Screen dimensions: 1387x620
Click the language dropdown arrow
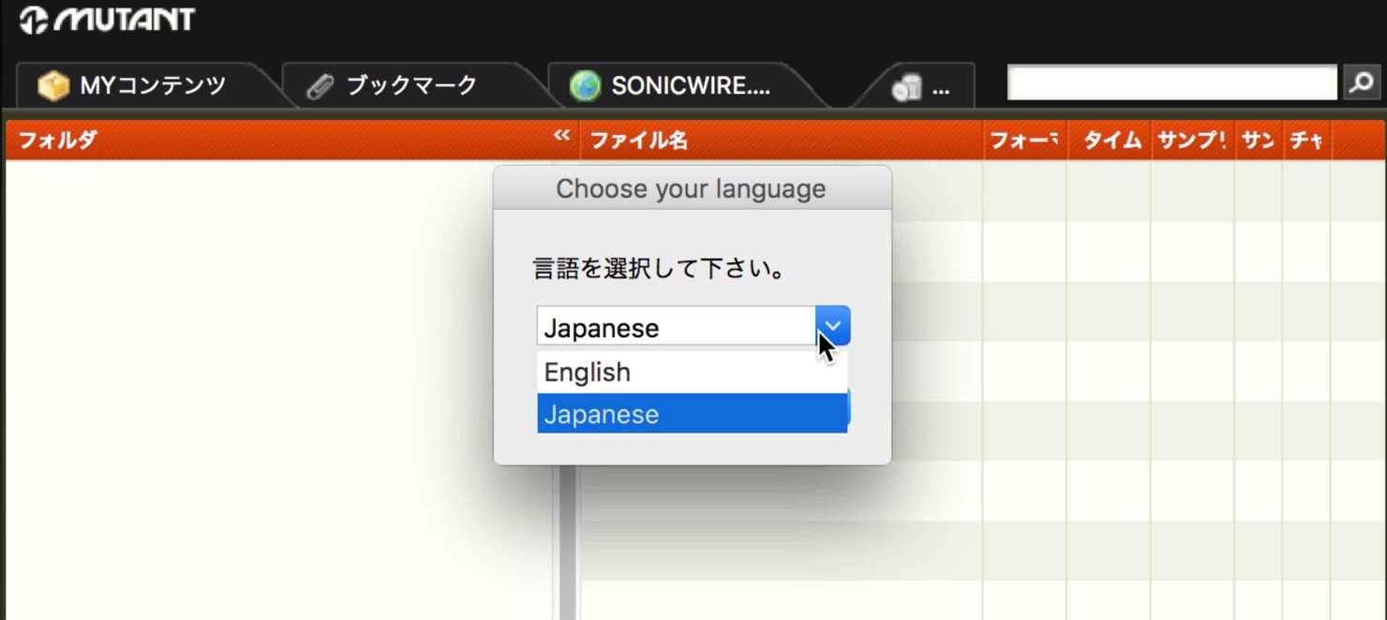tap(833, 326)
